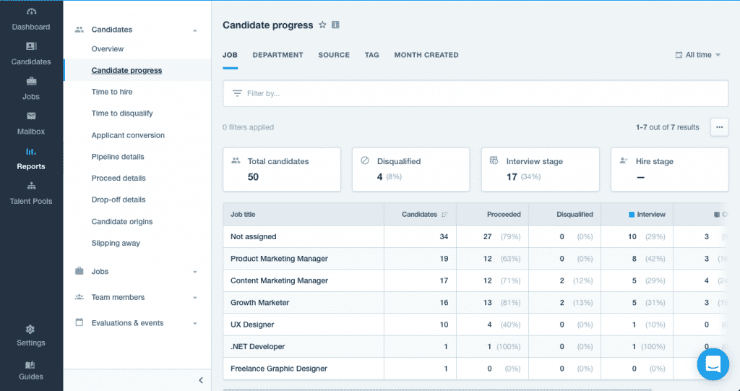Open the All time date range dropdown
This screenshot has width=740, height=391.
pos(697,55)
